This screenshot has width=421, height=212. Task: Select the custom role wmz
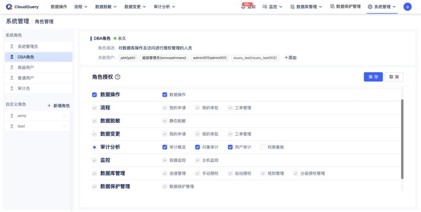coord(37,116)
